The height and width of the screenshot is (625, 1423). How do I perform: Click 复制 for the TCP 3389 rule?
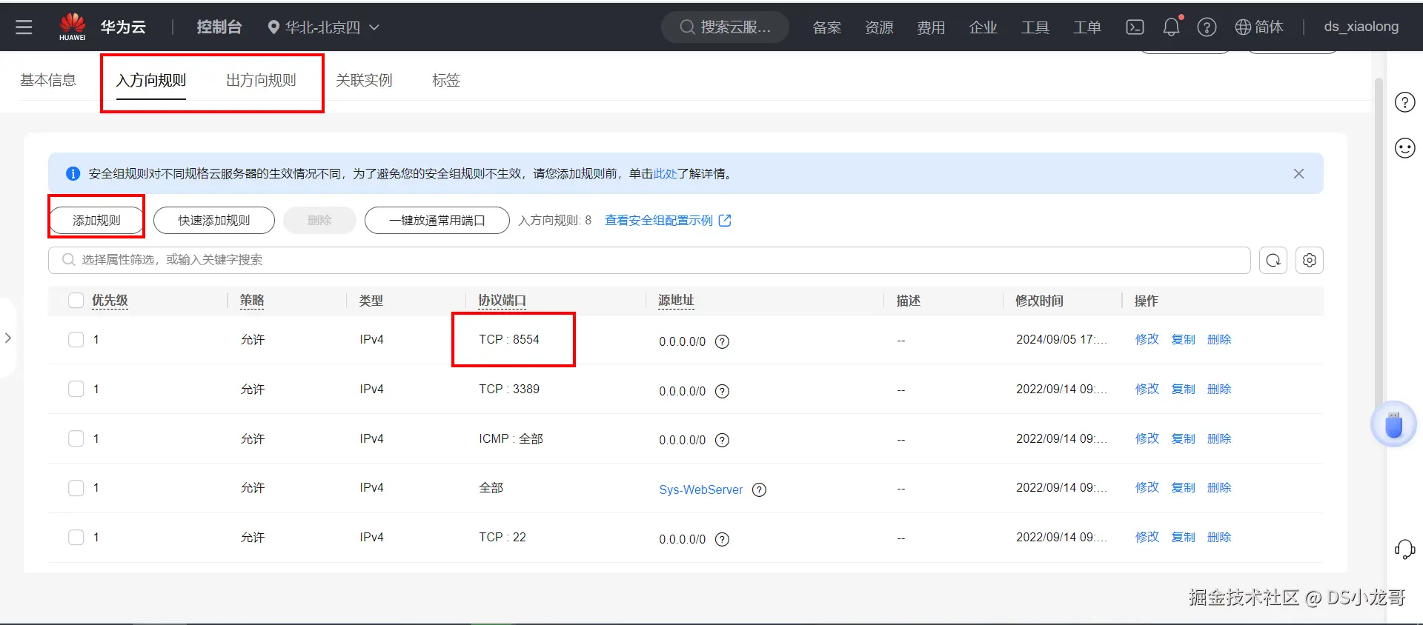click(x=1183, y=389)
